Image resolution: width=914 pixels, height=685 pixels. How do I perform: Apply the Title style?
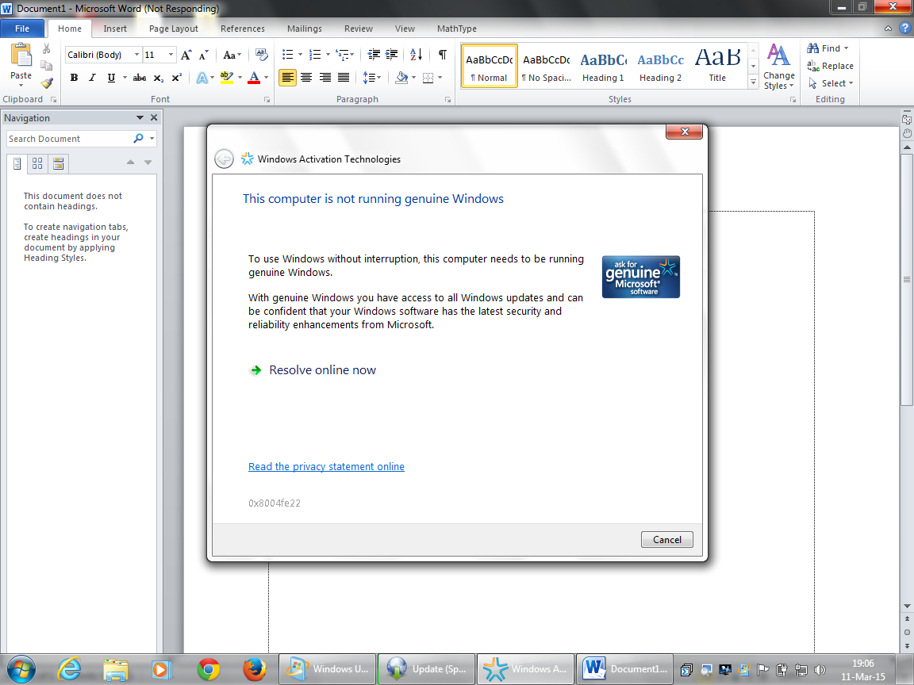717,67
